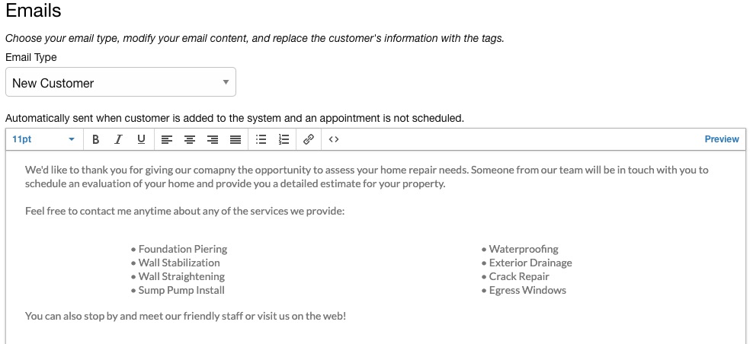This screenshot has height=344, width=753.
Task: Justify text alignment
Action: coord(236,139)
